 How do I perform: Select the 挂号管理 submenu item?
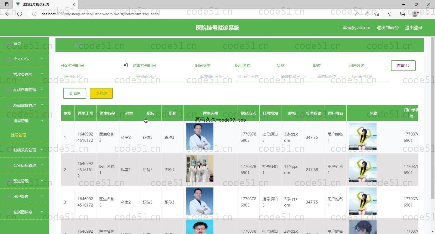tap(18, 135)
